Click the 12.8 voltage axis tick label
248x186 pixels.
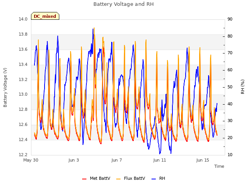[23, 109]
